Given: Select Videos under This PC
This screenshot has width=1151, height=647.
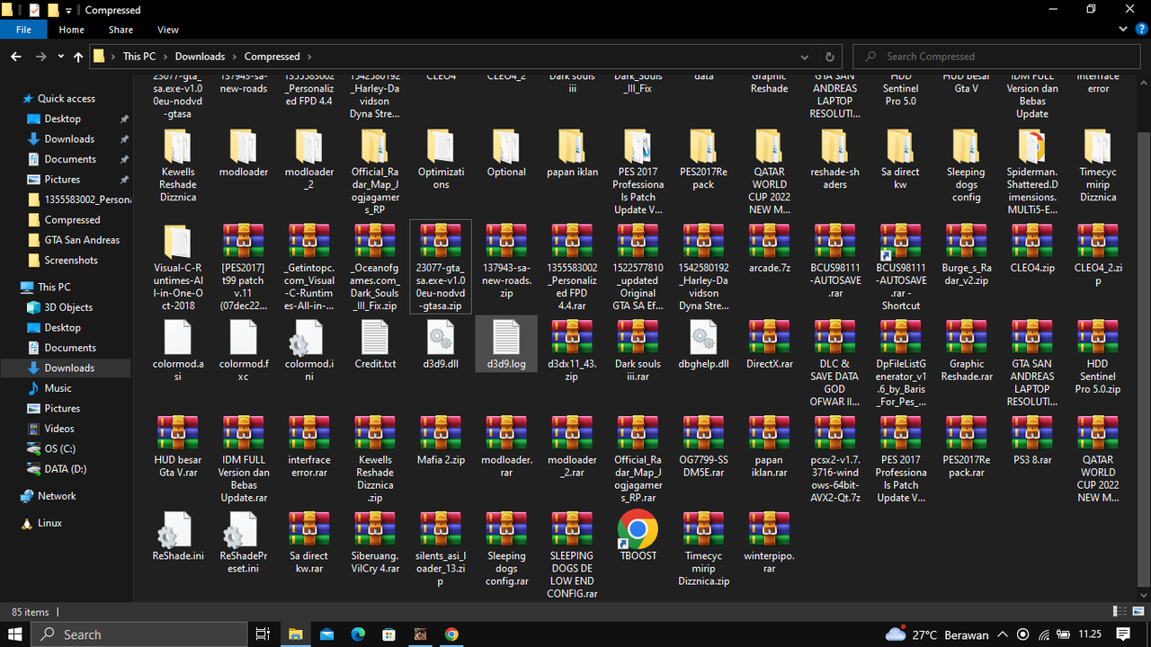Looking at the screenshot, I should [x=59, y=429].
